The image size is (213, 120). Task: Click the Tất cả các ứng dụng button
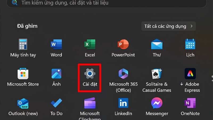pos(169,26)
